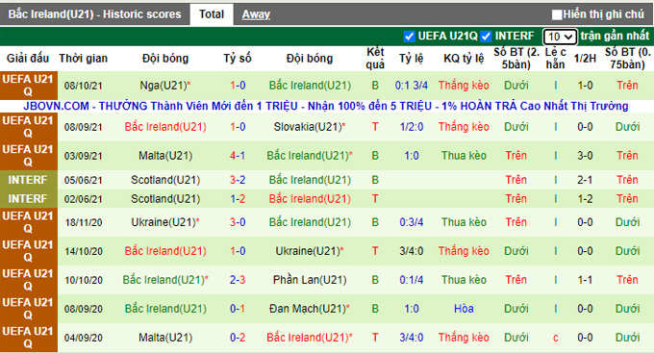This screenshot has width=654, height=353.
Task: Click the Bắc Ireland(U21) Historic scores title
Action: 94,14
